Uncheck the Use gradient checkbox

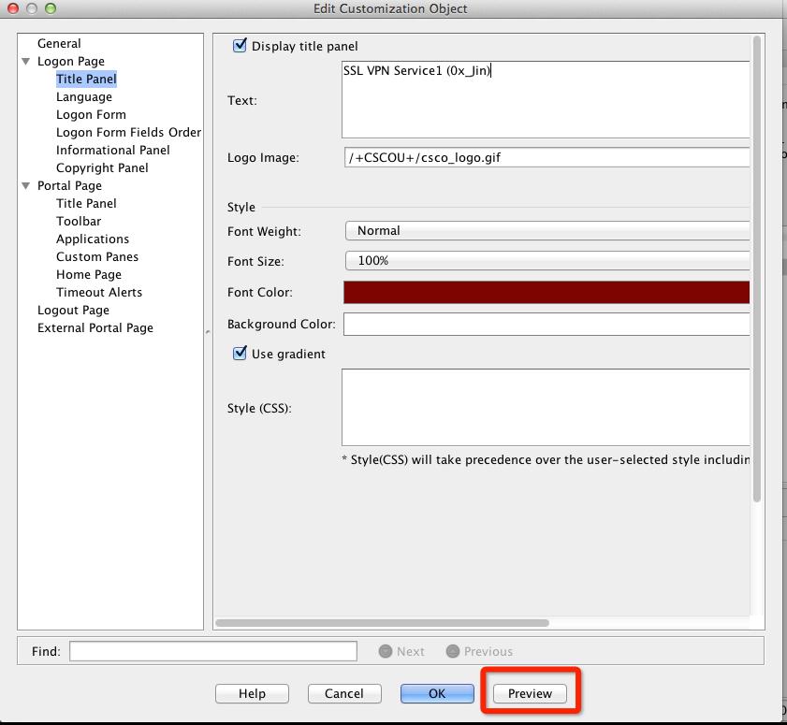click(x=240, y=354)
